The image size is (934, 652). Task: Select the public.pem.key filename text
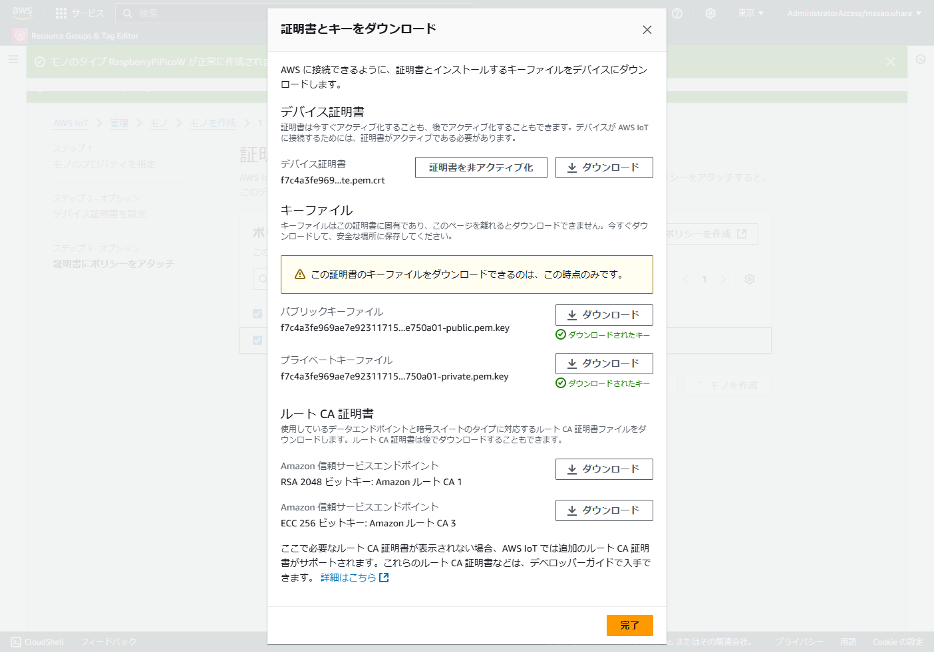[395, 328]
